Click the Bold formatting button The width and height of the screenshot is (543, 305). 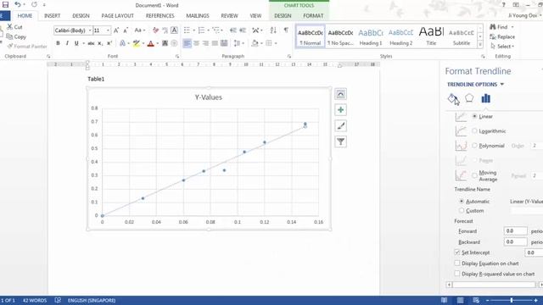click(x=58, y=43)
